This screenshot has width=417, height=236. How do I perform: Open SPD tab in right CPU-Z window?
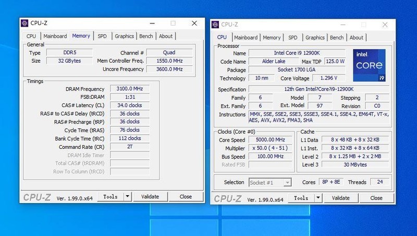(x=293, y=38)
